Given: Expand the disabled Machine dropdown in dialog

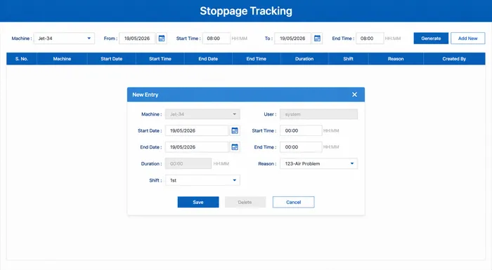Looking at the screenshot, I should 202,114.
